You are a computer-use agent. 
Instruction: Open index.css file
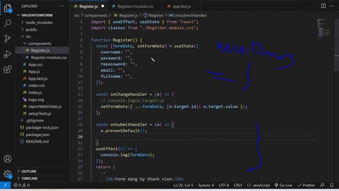point(42,85)
